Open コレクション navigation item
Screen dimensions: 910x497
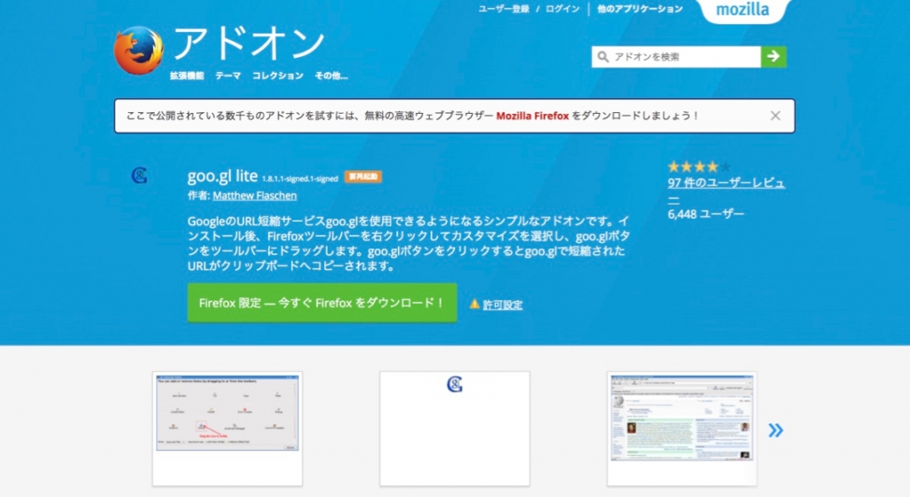pyautogui.click(x=277, y=76)
